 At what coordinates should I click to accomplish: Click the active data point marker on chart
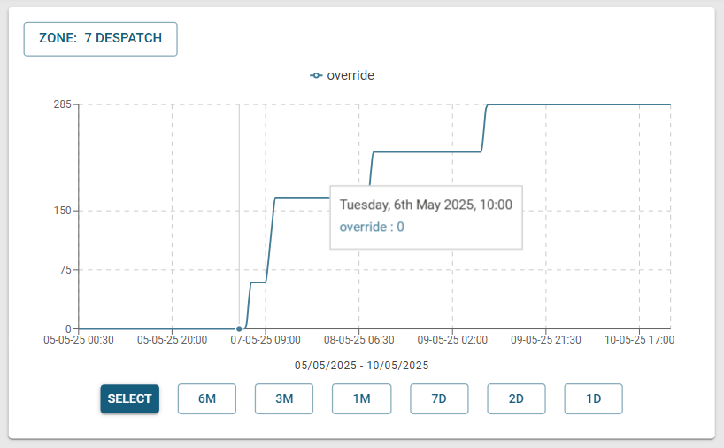pos(239,328)
